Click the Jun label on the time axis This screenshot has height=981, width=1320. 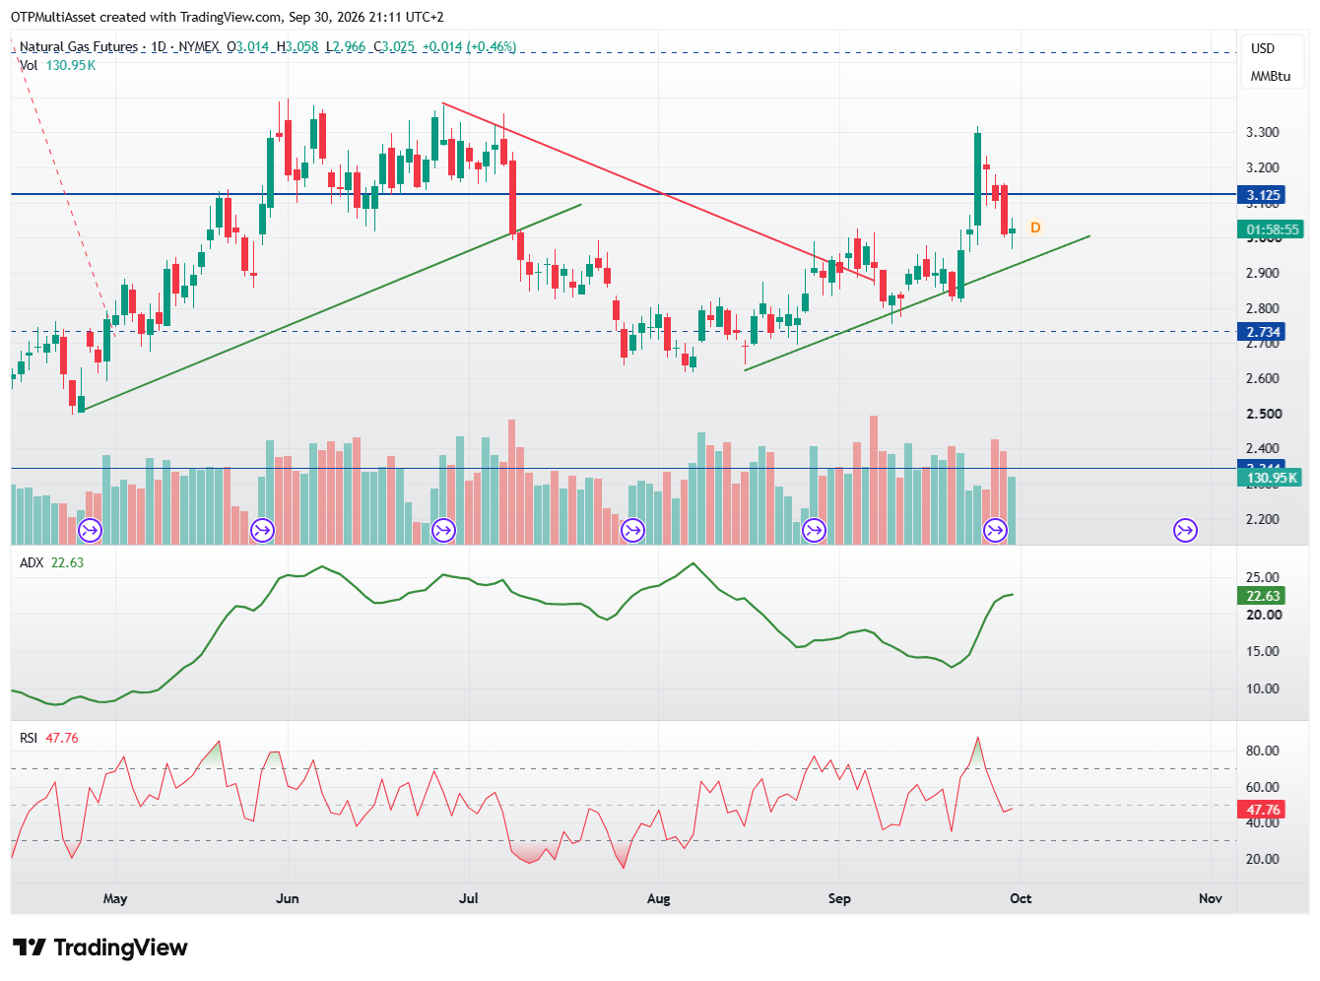click(x=288, y=898)
